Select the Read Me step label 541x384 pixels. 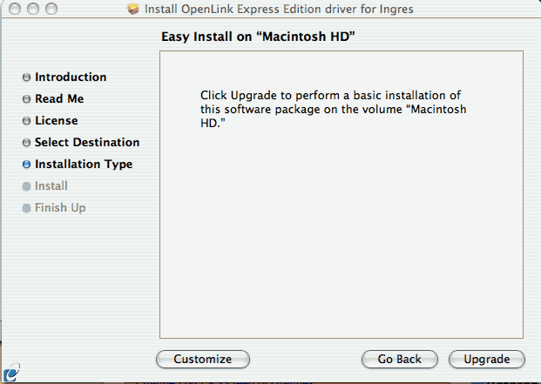pos(59,98)
